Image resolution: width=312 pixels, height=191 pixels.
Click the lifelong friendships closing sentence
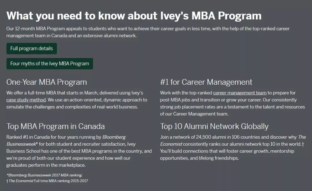click(227, 155)
